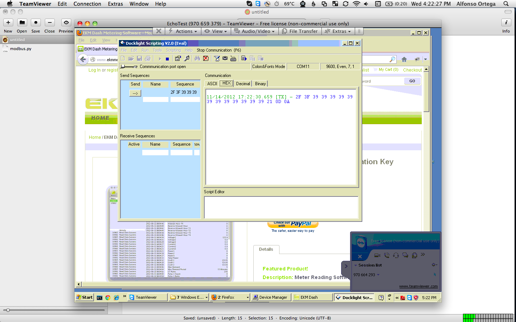Click the Chrome quick launch icon in taskbar
Screen dimensions: 516x322
pyautogui.click(x=108, y=297)
